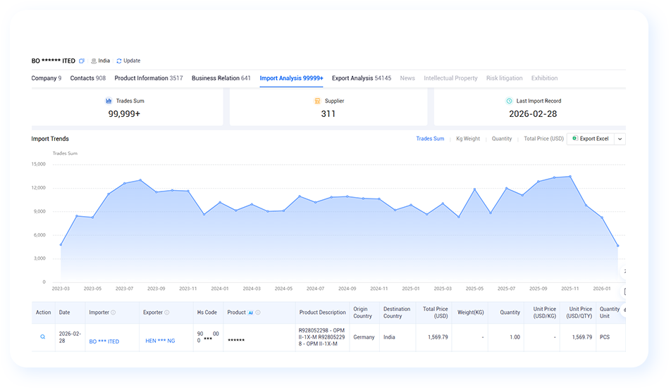Click the Product Description column header
Screen dimensions: 671x390
[x=322, y=313]
